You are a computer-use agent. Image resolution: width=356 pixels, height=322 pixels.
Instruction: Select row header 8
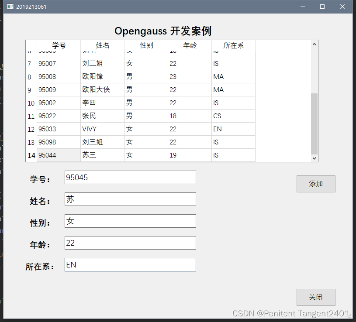click(31, 77)
